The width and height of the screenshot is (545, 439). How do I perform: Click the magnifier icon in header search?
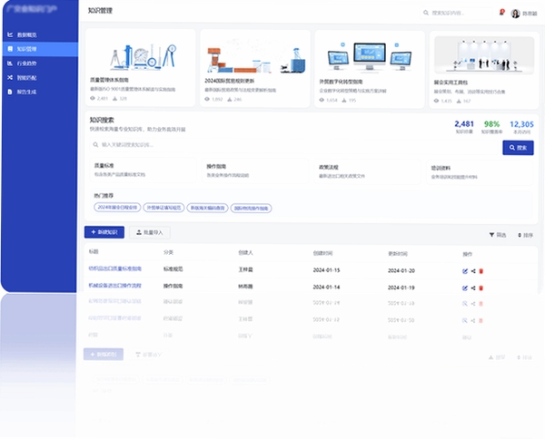coord(426,13)
